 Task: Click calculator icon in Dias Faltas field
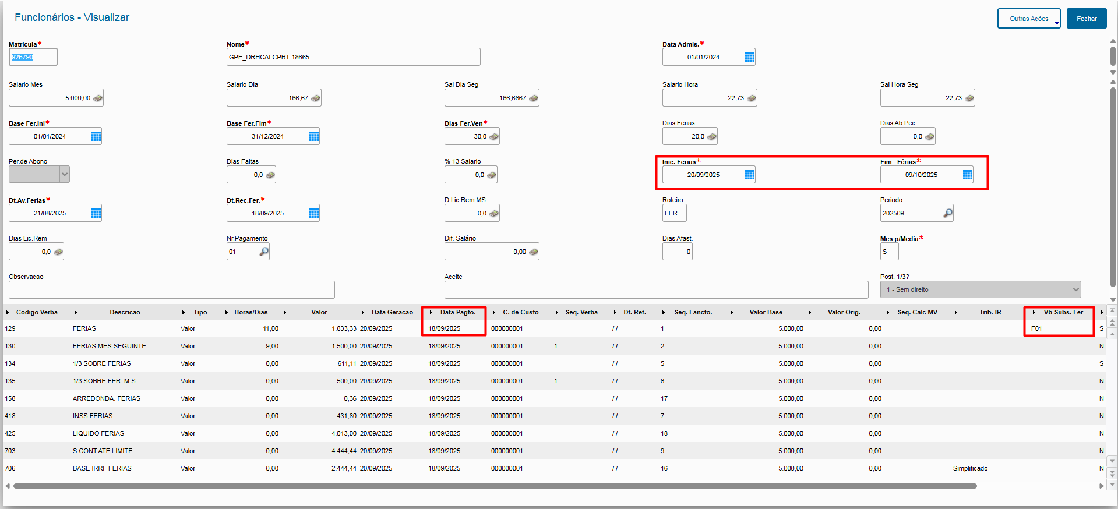coord(270,175)
